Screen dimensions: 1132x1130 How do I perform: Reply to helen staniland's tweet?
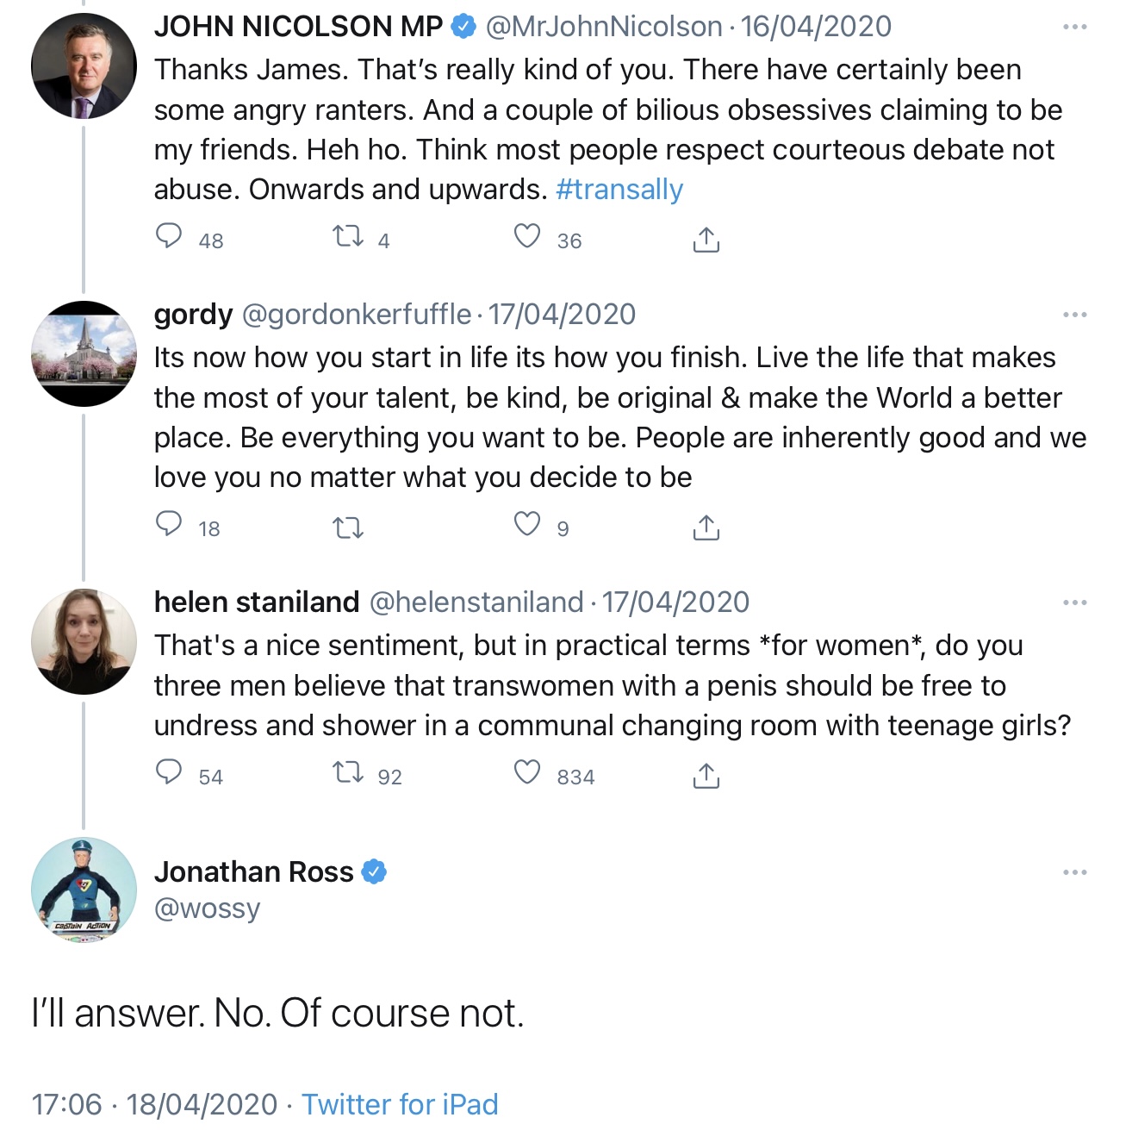169,771
